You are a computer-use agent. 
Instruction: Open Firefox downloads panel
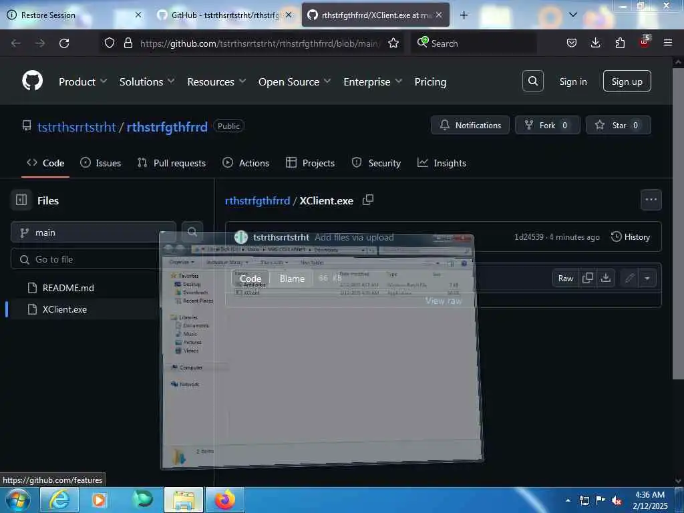595,43
